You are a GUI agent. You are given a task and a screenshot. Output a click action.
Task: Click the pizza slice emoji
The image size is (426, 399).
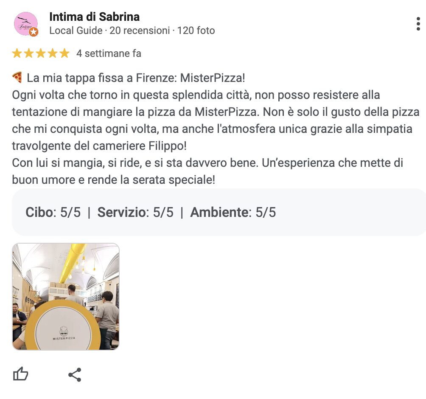click(x=17, y=78)
